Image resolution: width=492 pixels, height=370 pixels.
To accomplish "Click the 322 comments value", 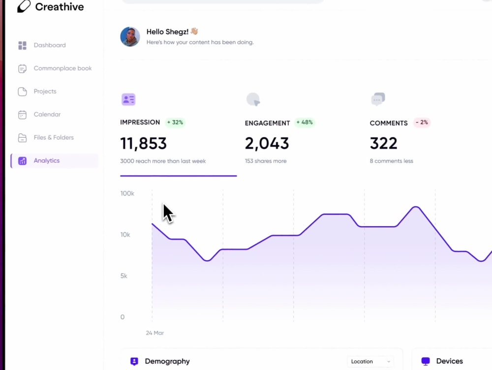I will tap(383, 143).
